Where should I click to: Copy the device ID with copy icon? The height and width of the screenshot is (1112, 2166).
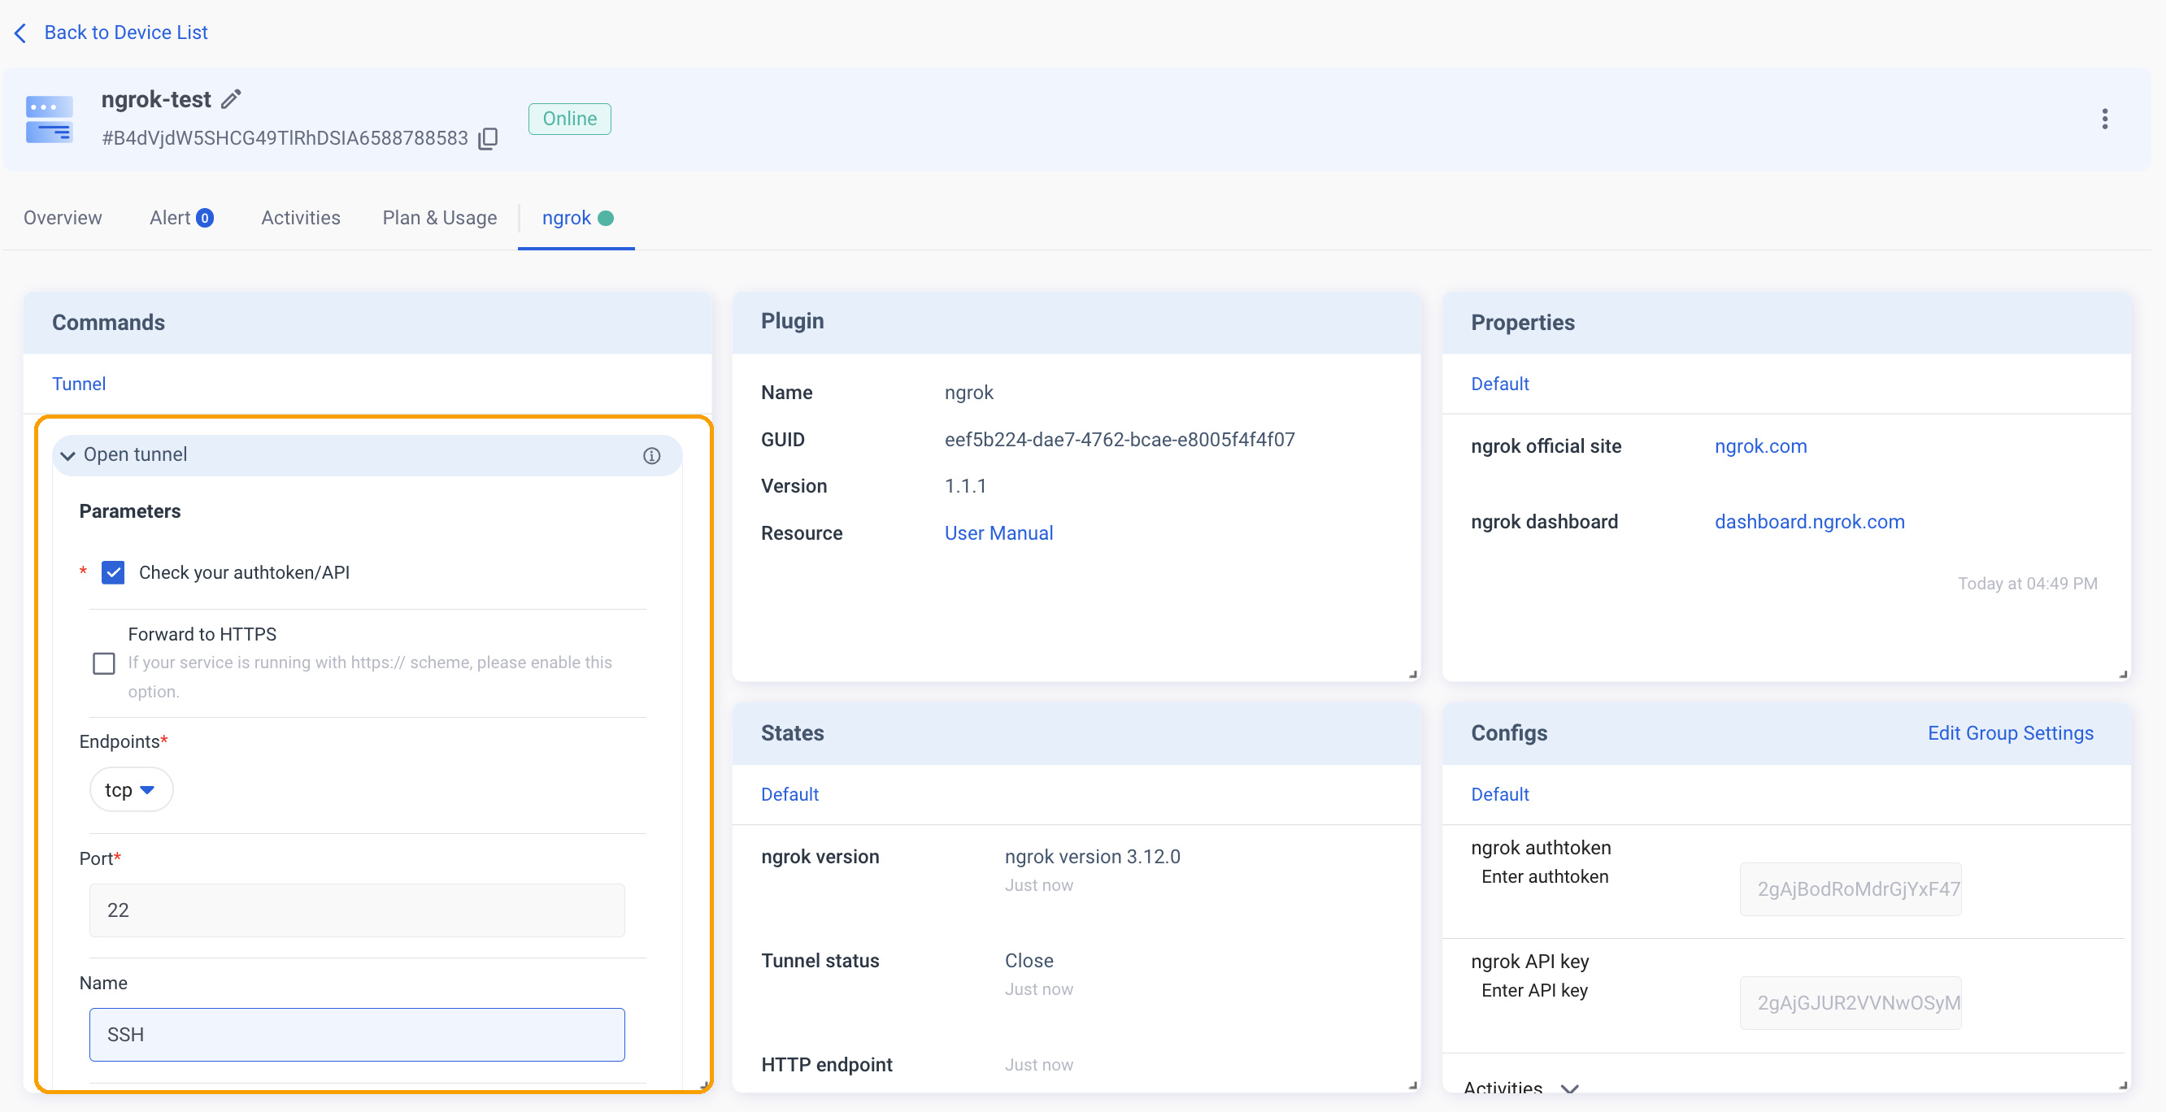click(489, 139)
